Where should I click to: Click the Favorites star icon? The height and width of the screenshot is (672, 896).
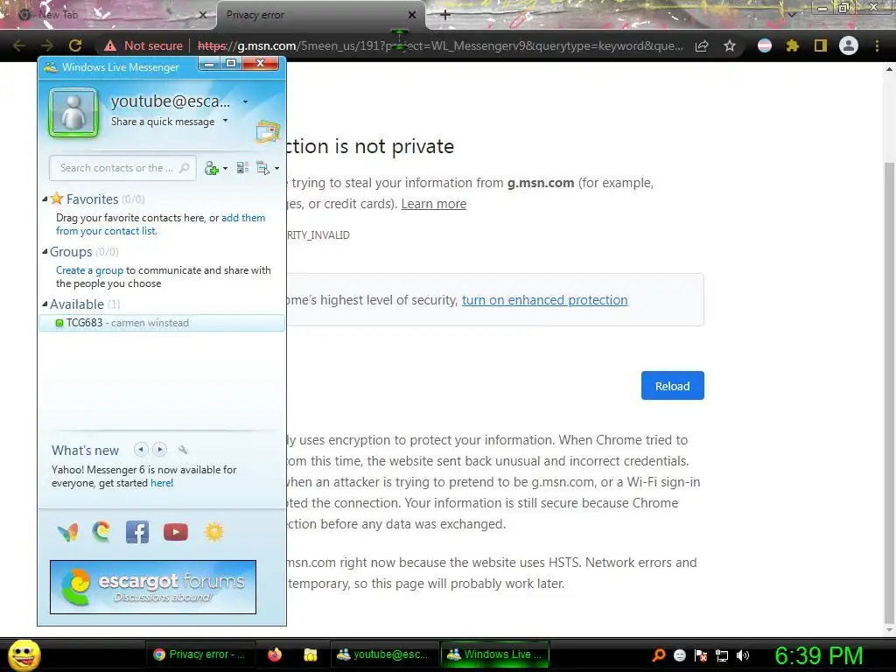click(57, 199)
